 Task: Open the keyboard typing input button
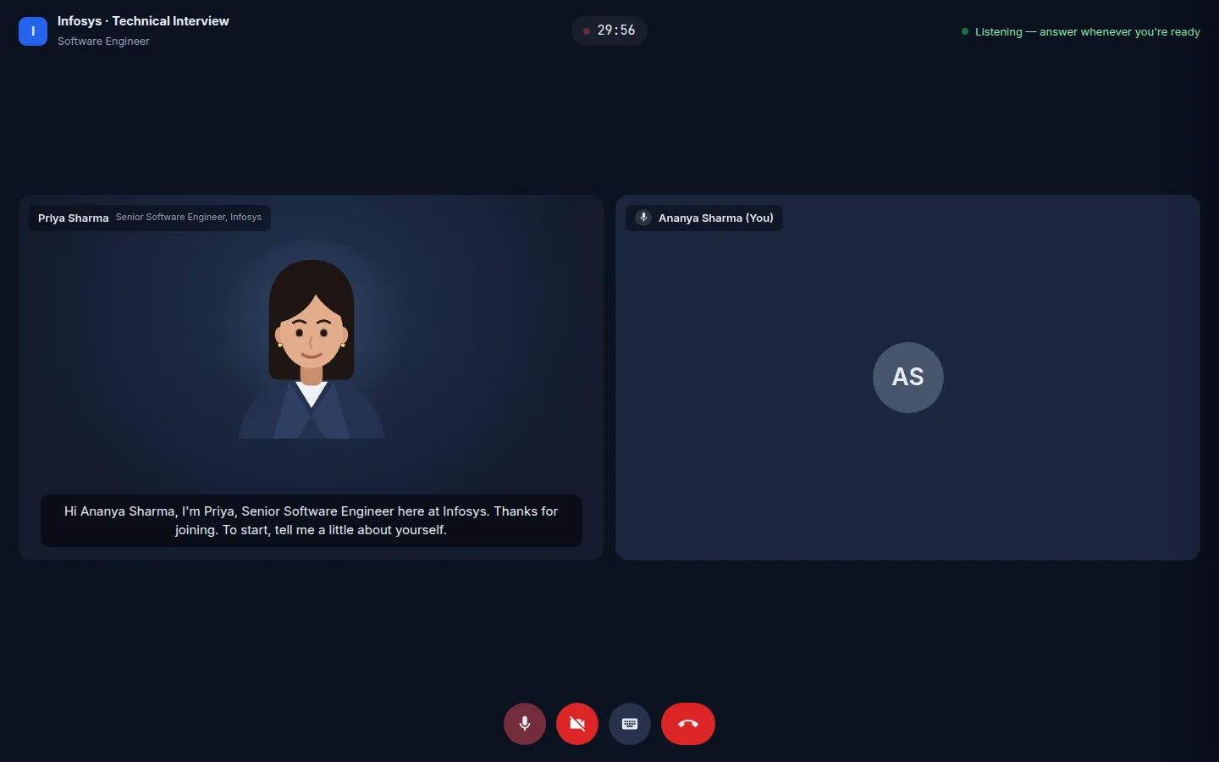[630, 724]
